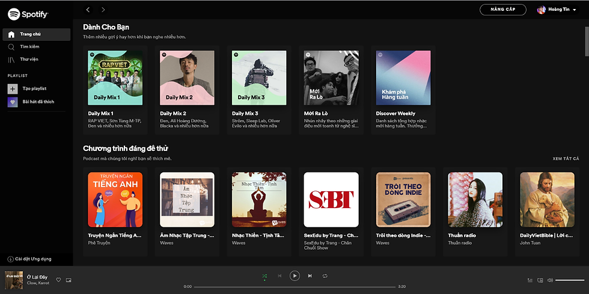Click the main page vertical scrollbar

point(587,41)
